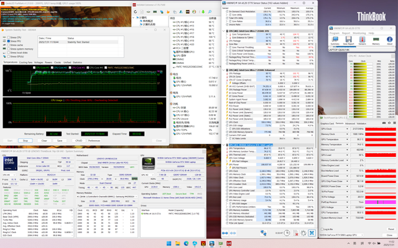Open GPU-Z hamburger menu icon
This screenshot has height=248, width=398.
(x=394, y=123)
